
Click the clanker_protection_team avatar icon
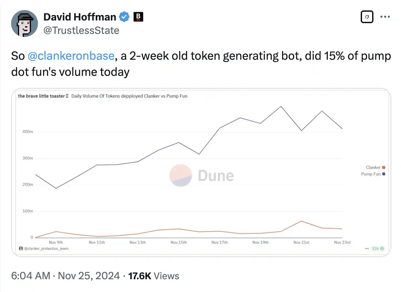(21, 249)
